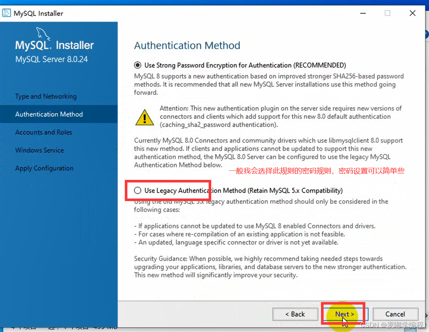
Task: Click the MySQL Installer icon in the title bar
Action: click(7, 13)
